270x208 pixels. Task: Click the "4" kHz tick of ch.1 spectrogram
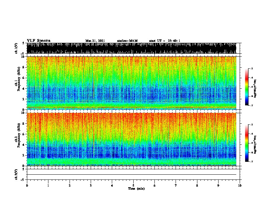pyautogui.click(x=24, y=89)
